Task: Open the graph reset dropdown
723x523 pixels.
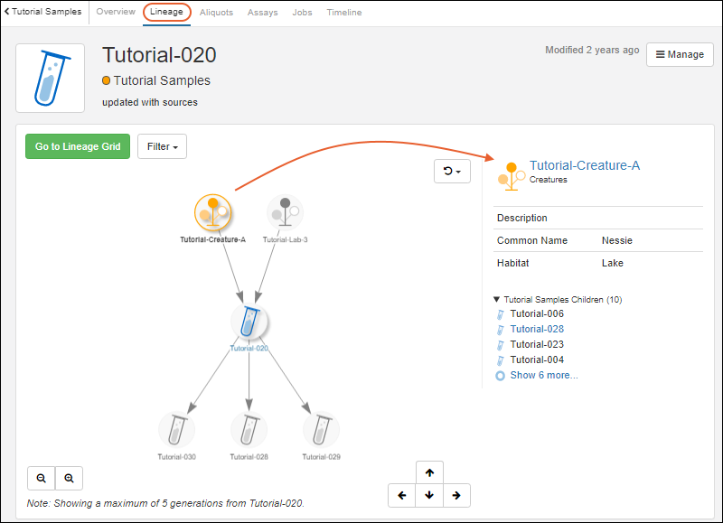Action: [452, 171]
